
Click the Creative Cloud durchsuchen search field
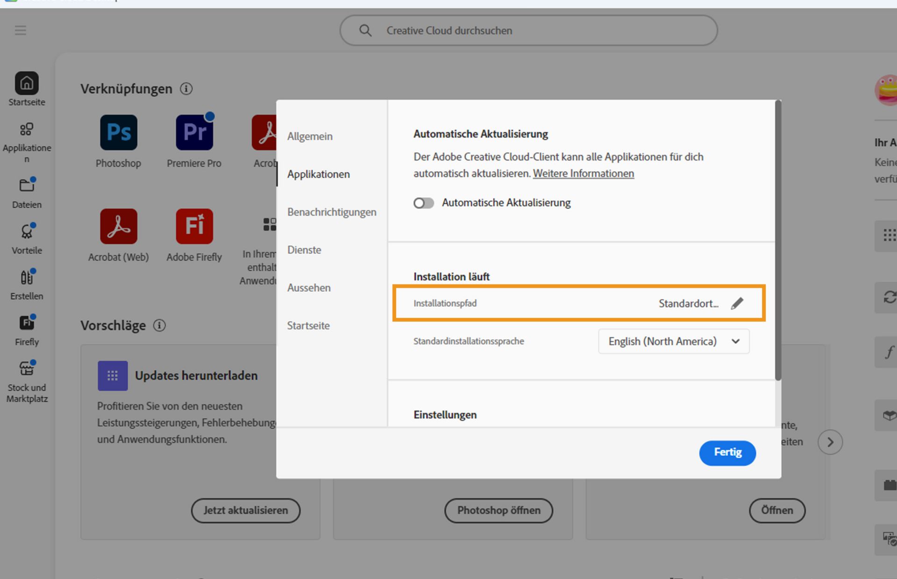pyautogui.click(x=528, y=30)
